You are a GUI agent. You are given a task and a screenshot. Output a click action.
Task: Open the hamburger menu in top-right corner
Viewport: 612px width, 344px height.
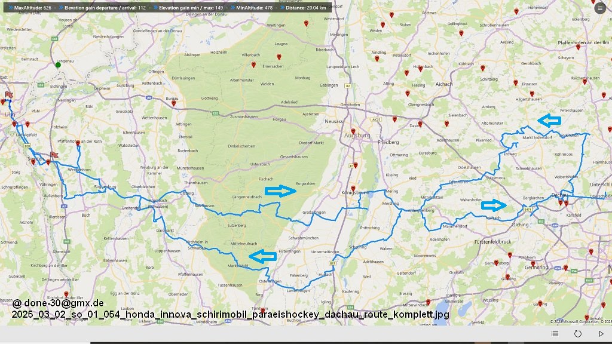pyautogui.click(x=600, y=8)
